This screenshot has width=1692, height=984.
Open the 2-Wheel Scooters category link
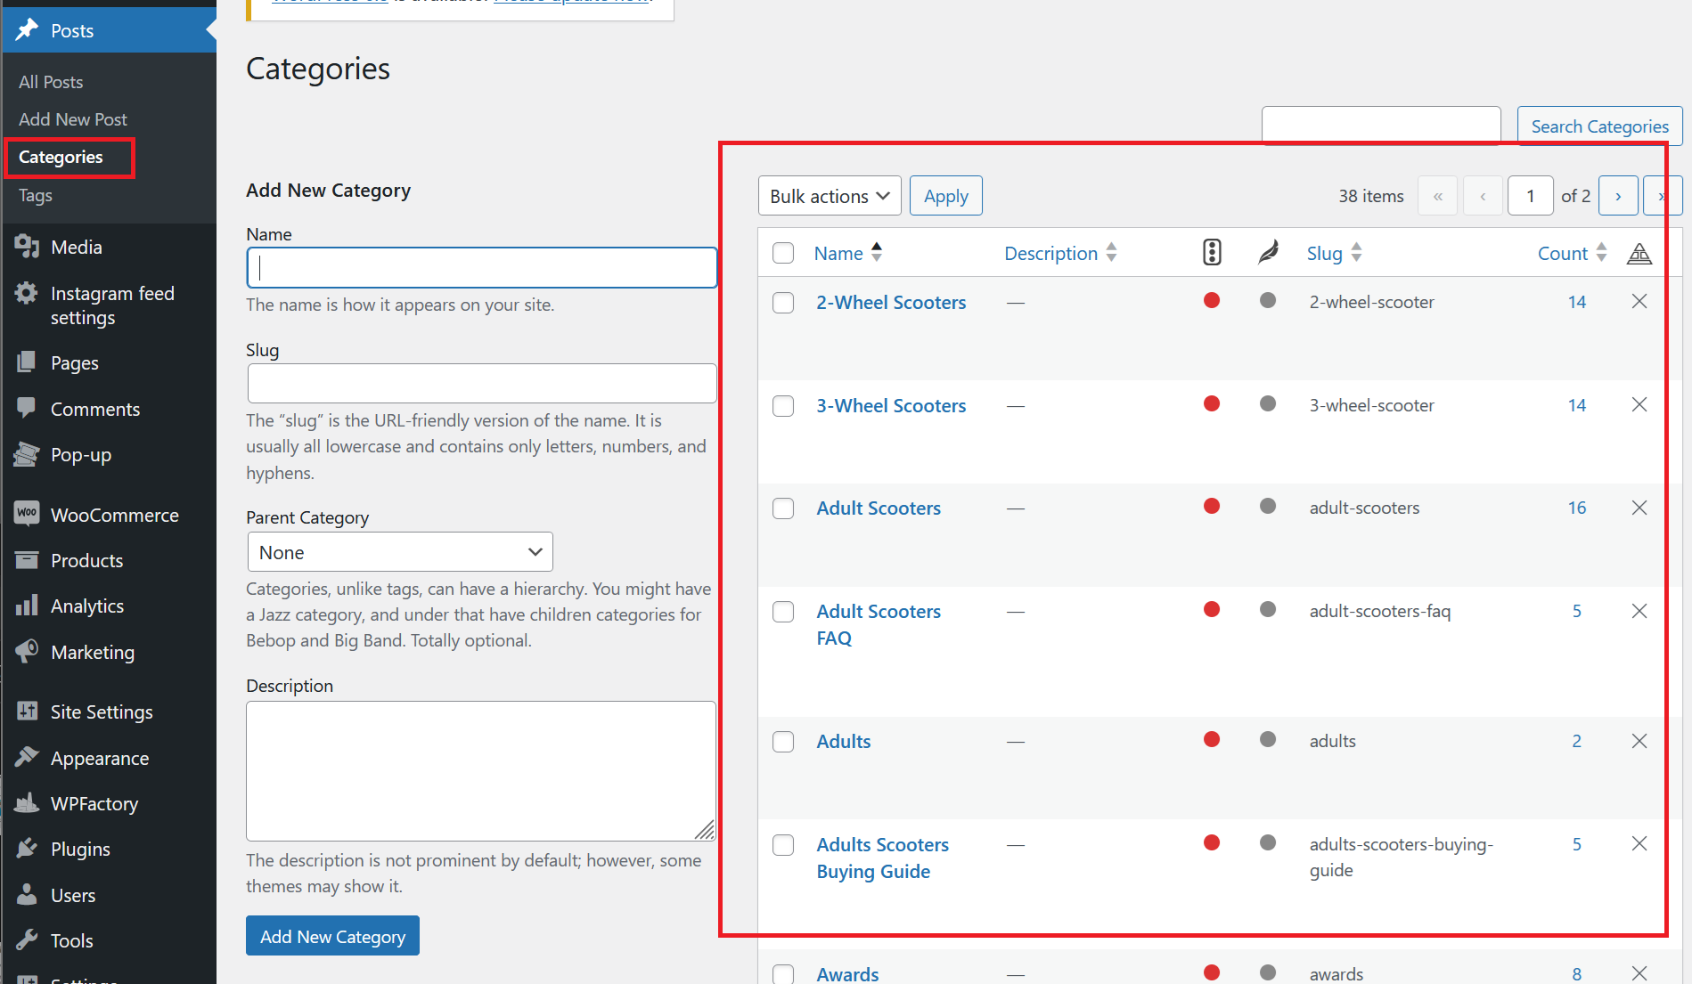pos(891,303)
